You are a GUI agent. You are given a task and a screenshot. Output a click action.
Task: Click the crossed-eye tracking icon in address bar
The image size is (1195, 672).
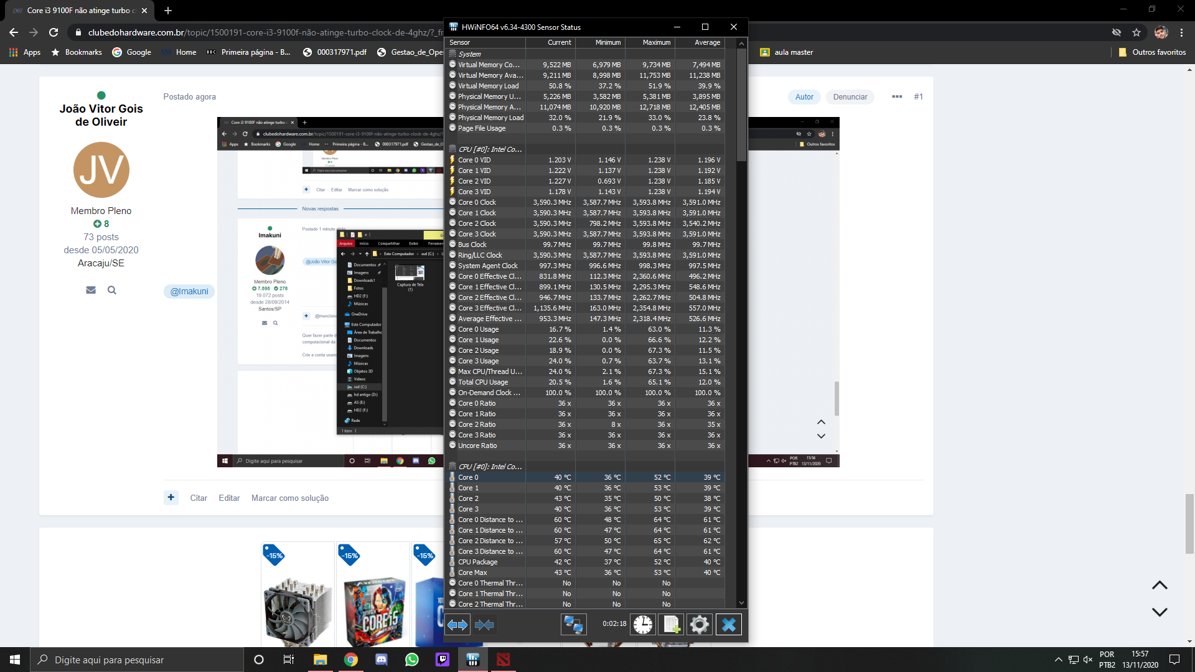click(x=1117, y=32)
